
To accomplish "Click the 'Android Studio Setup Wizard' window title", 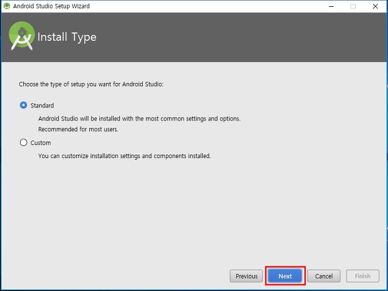I will [x=52, y=6].
